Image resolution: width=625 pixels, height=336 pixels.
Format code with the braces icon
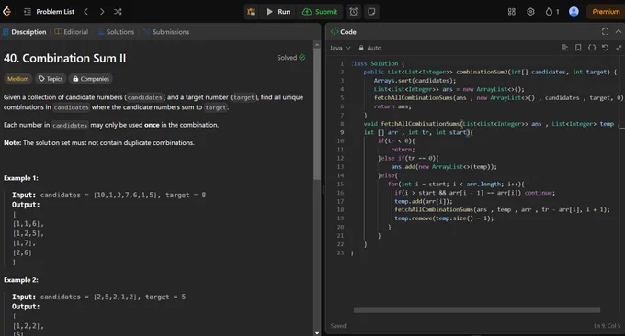(x=592, y=48)
